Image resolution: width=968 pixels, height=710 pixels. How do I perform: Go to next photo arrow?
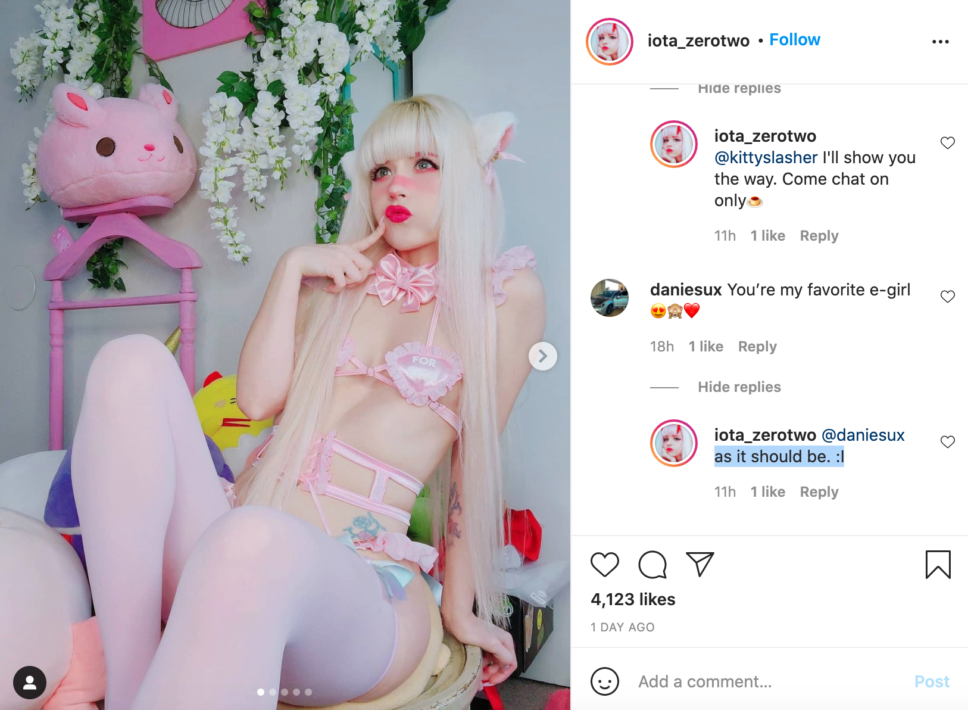point(543,356)
